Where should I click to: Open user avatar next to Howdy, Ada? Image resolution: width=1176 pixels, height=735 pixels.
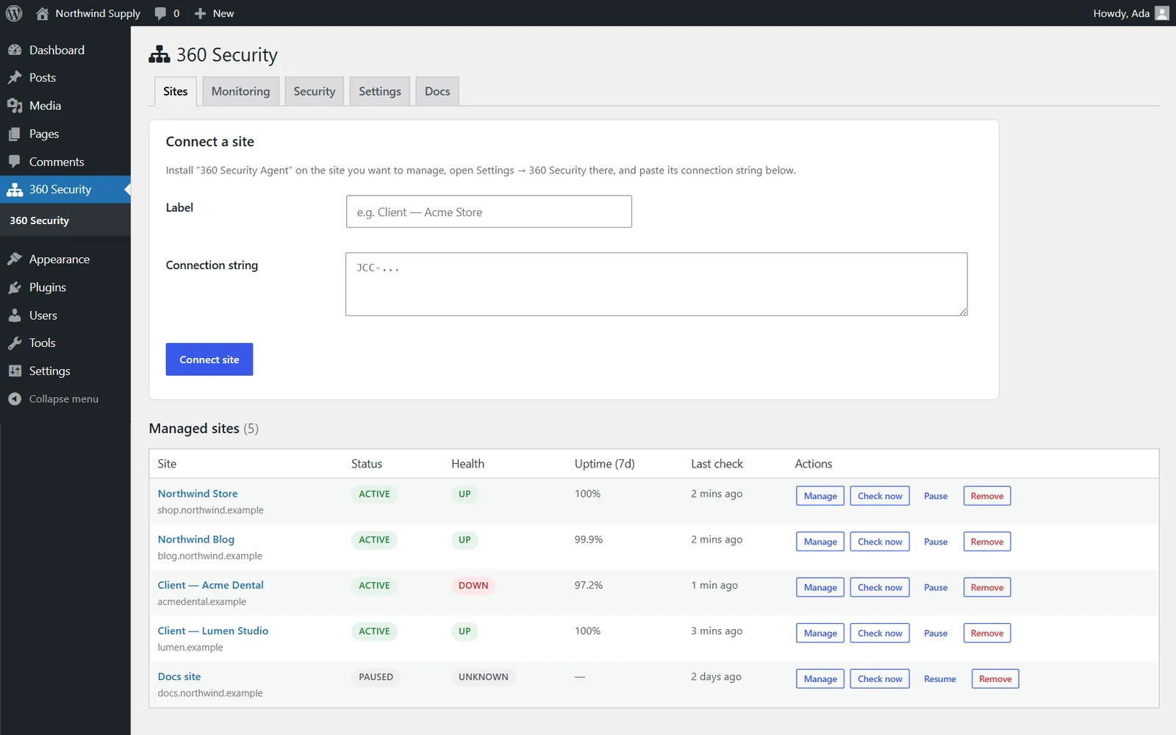[1162, 13]
